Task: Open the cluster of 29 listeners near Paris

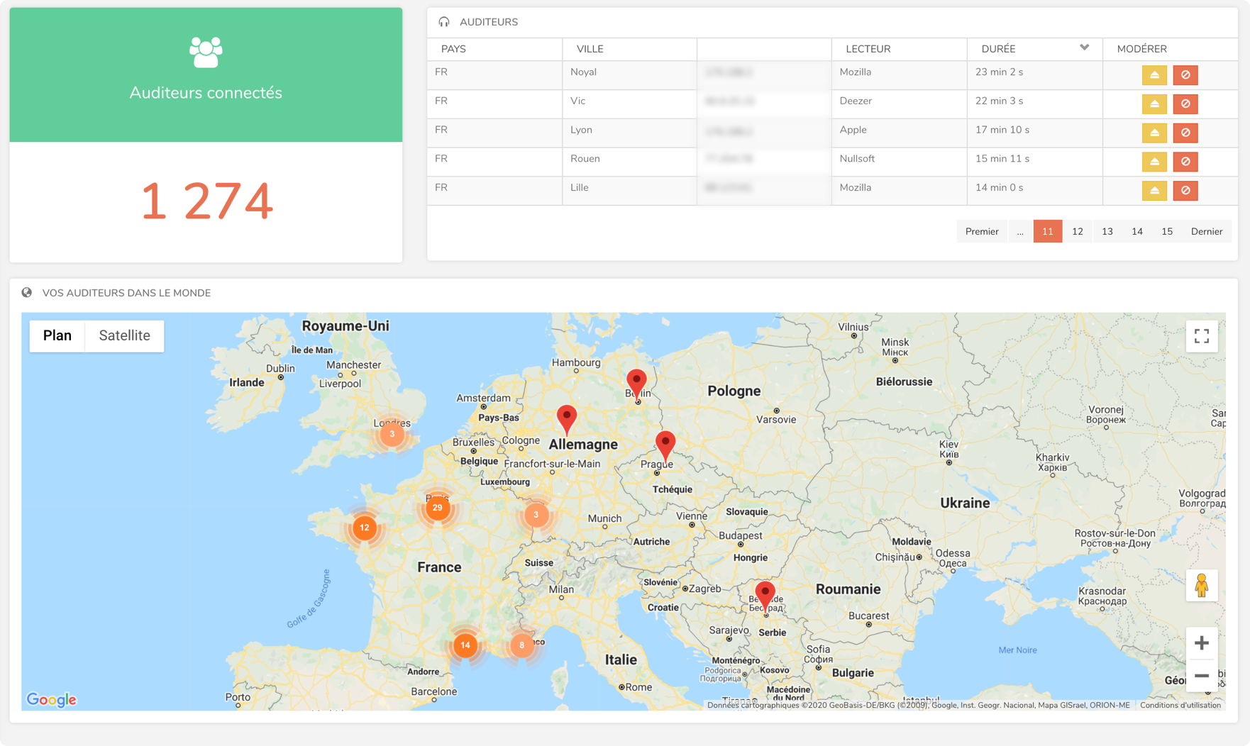Action: [438, 508]
